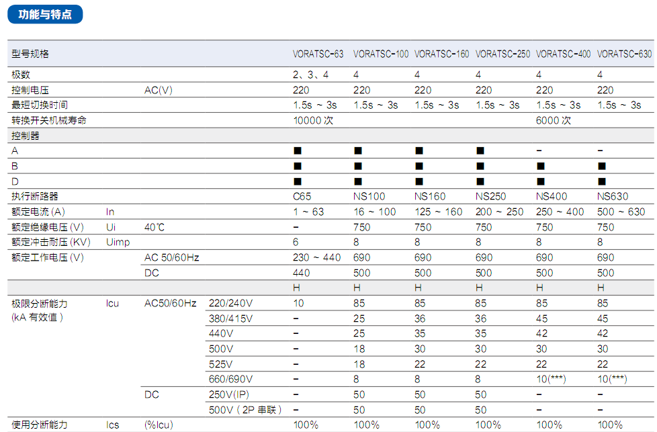Viewport: 657px width, 432px height.
Task: Click controller A square mark under VORATSC-250
Action: pos(480,150)
